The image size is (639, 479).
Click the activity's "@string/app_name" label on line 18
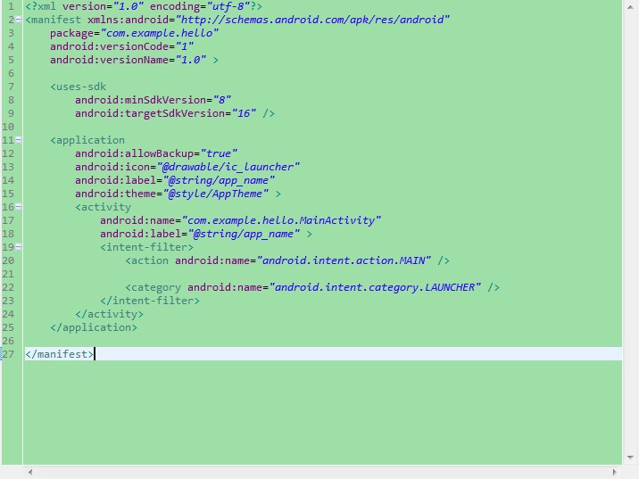click(x=244, y=234)
